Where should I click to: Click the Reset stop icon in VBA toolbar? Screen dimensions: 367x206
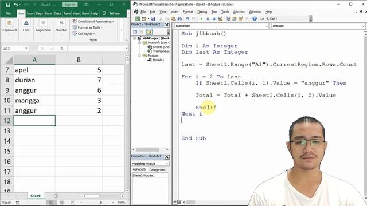[x=214, y=19]
